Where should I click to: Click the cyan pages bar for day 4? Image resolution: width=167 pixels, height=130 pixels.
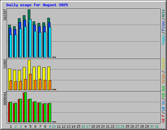coord(25,42)
